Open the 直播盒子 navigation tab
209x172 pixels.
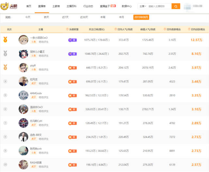(x=105, y=6)
